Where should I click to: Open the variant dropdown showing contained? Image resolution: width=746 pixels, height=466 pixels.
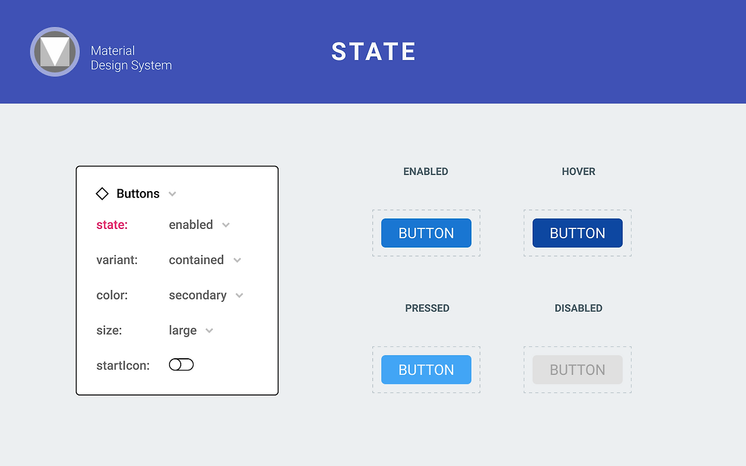point(196,260)
